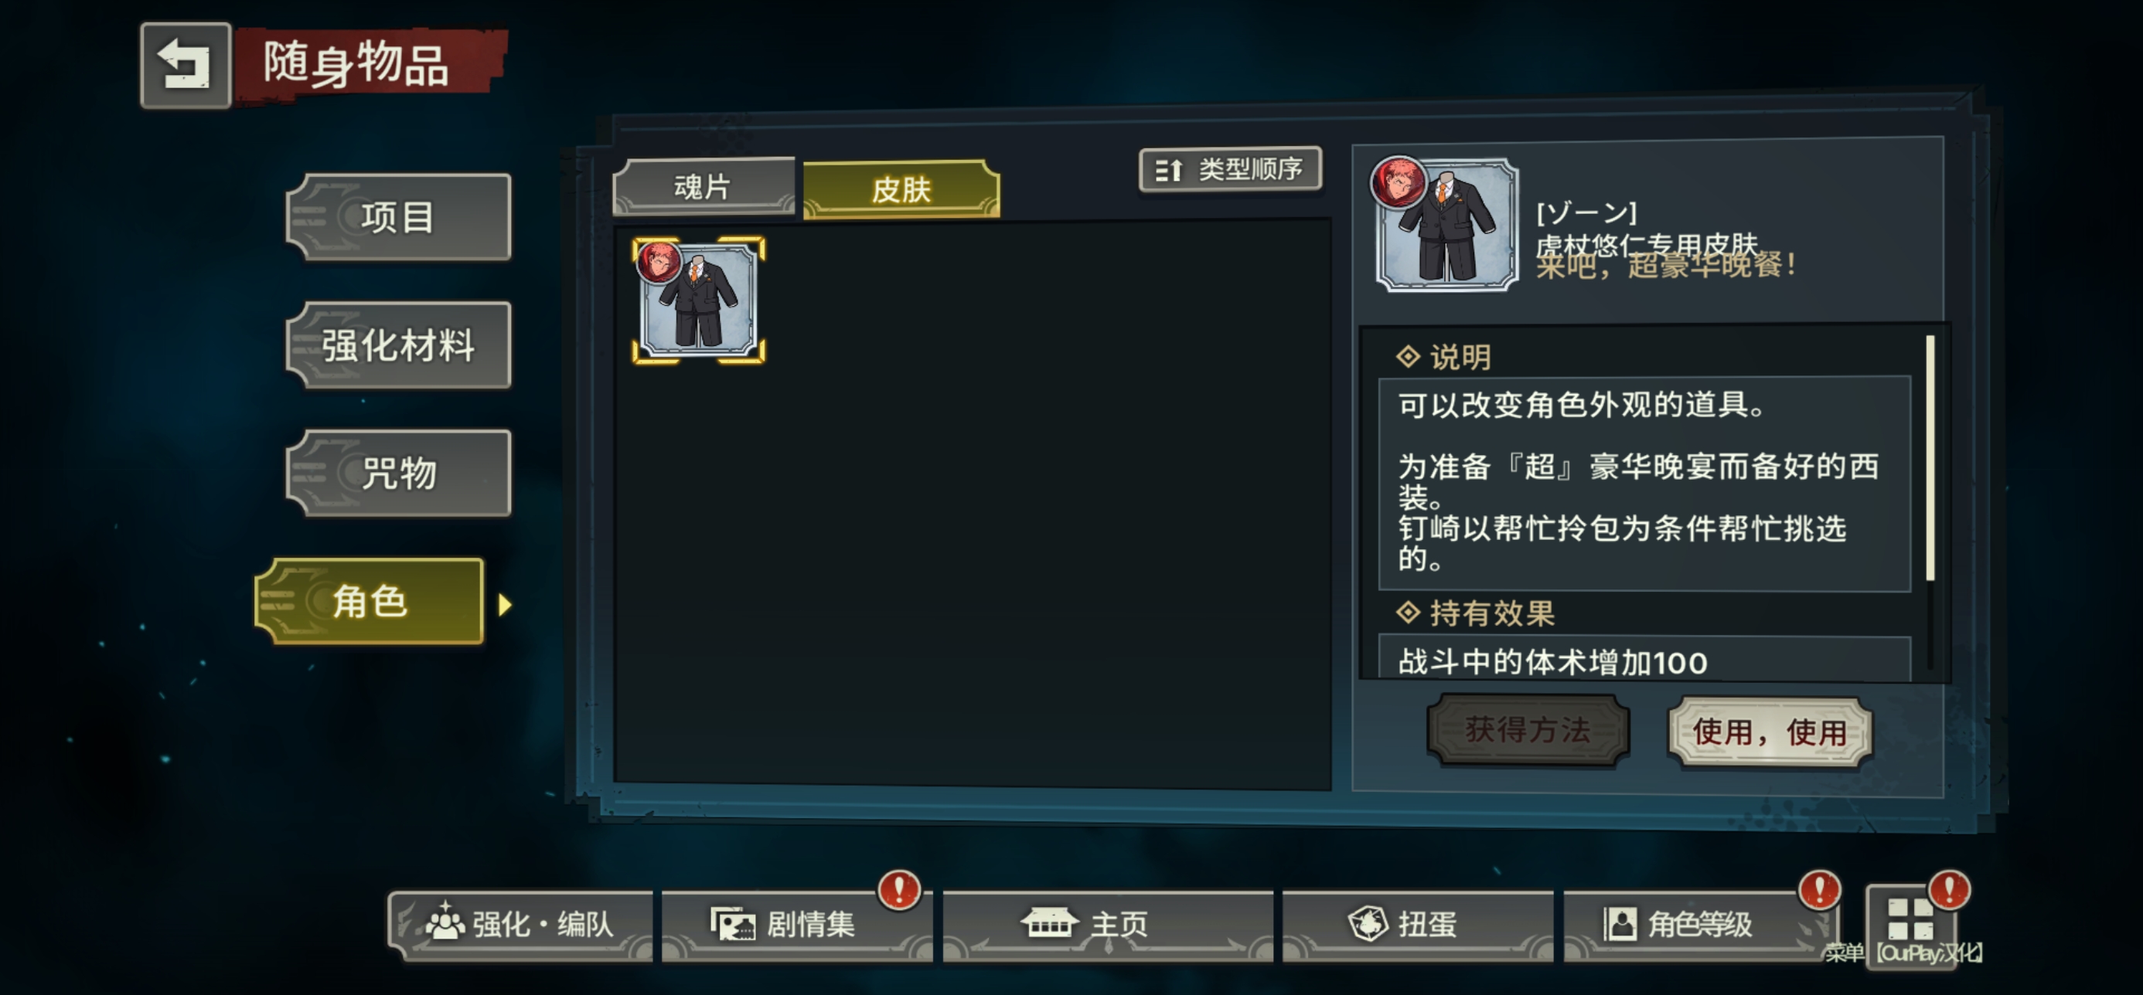Open the four-square menu grid icon
2143x995 pixels.
click(x=1910, y=918)
